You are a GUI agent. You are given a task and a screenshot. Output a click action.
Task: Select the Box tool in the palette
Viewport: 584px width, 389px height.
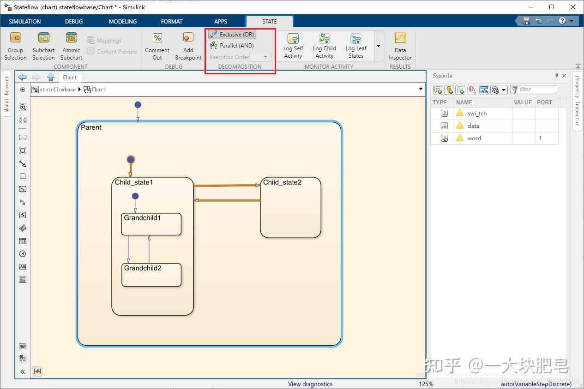pyautogui.click(x=23, y=176)
